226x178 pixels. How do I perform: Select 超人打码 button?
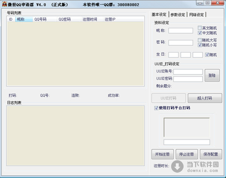[x=205, y=98]
